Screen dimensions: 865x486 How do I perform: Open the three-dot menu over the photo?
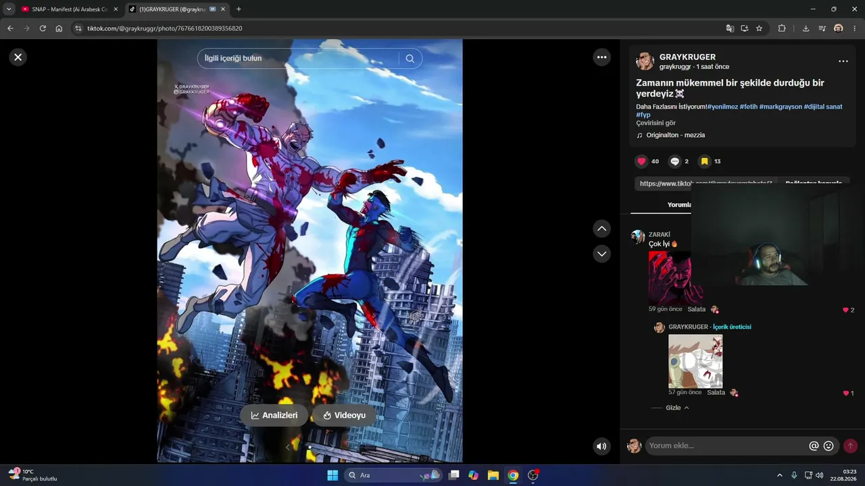click(602, 57)
